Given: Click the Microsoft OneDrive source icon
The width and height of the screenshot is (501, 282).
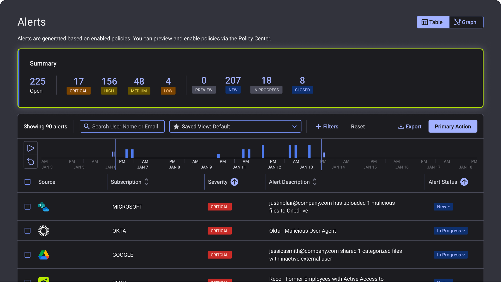Looking at the screenshot, I should tap(44, 207).
